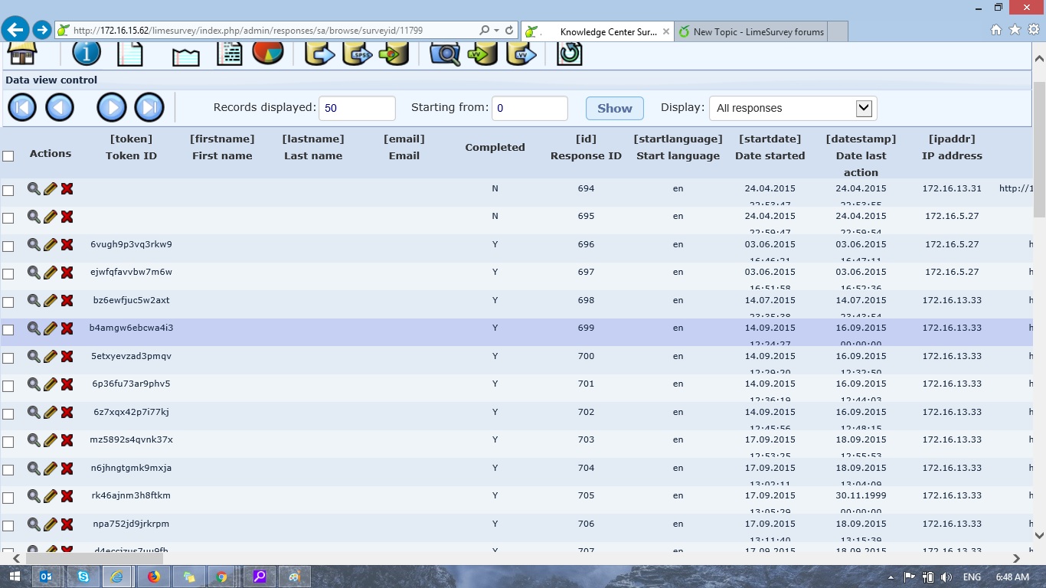1046x588 pixels.
Task: Edit response 699 with the pencil icon
Action: pos(51,328)
